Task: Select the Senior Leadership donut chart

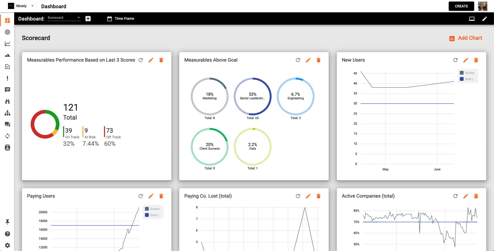Action: click(253, 96)
